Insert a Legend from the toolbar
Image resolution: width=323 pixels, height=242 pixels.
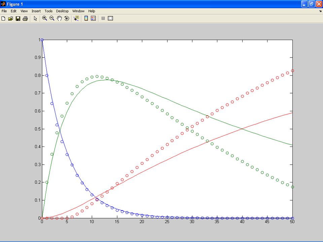(93, 18)
